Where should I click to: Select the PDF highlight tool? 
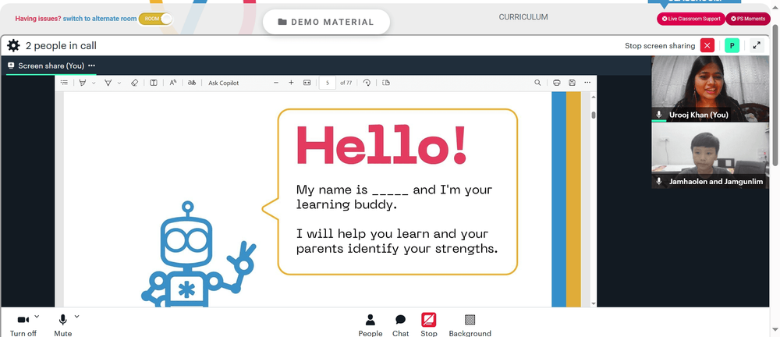click(x=83, y=83)
